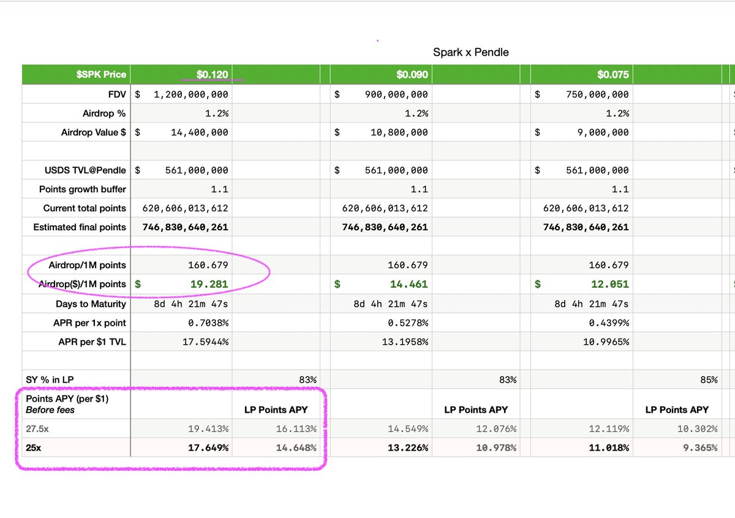735x518 pixels.
Task: Select the bold 13.226% cell
Action: [381, 448]
